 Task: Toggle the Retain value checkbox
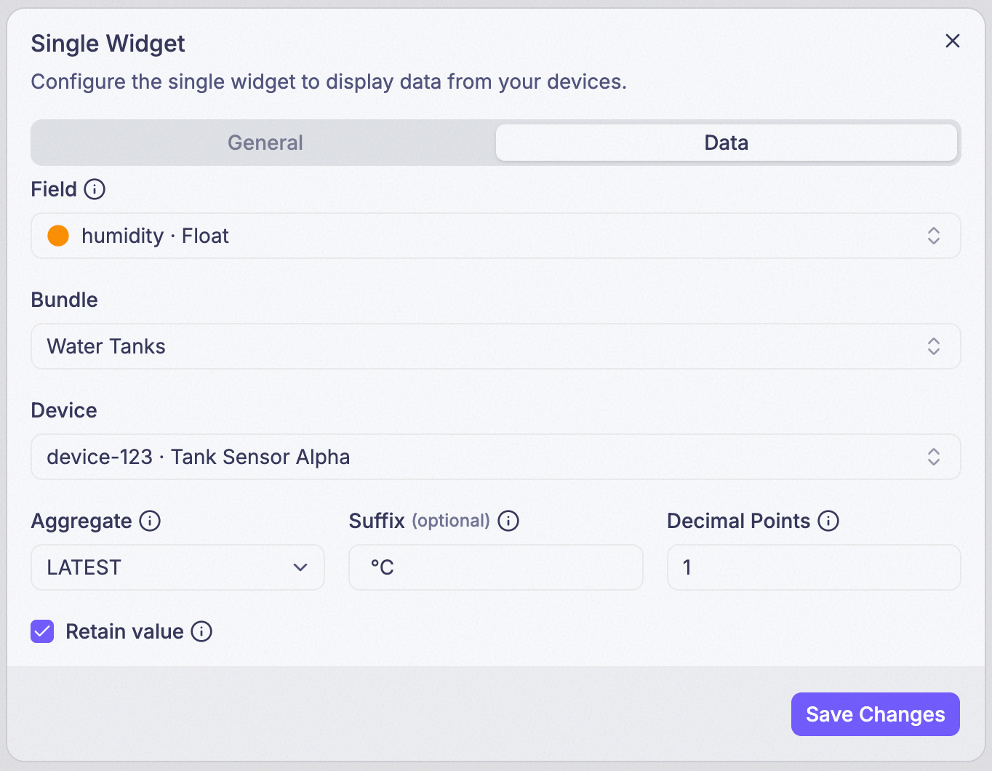(42, 631)
